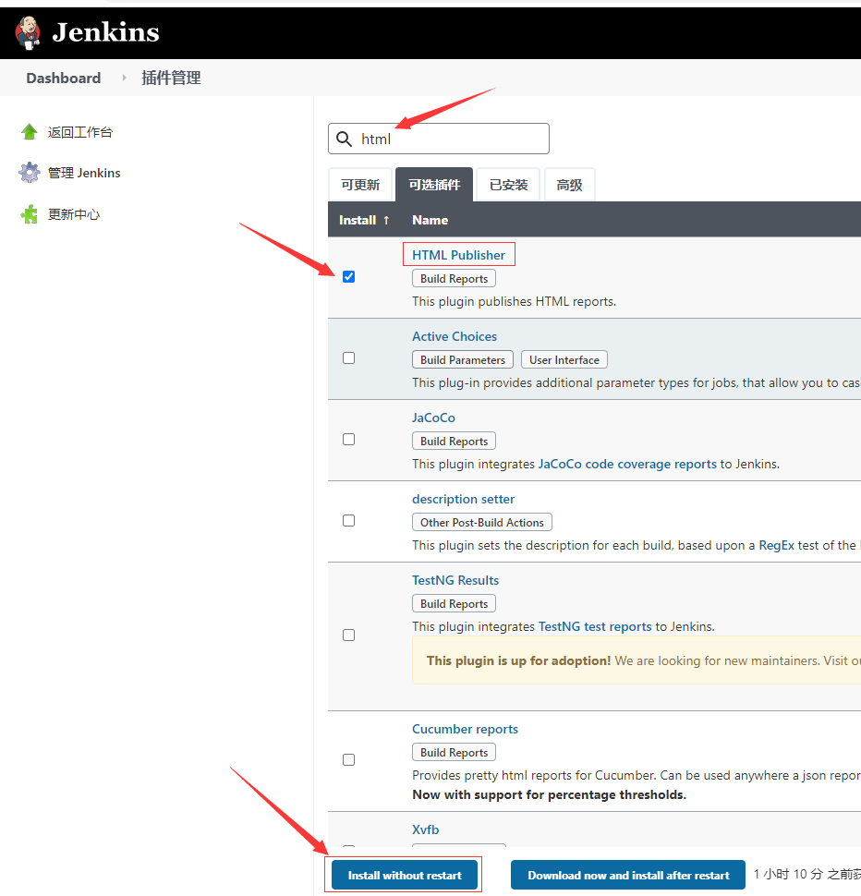Switch to the 可更新 tab
The height and width of the screenshot is (896, 861).
tap(360, 185)
